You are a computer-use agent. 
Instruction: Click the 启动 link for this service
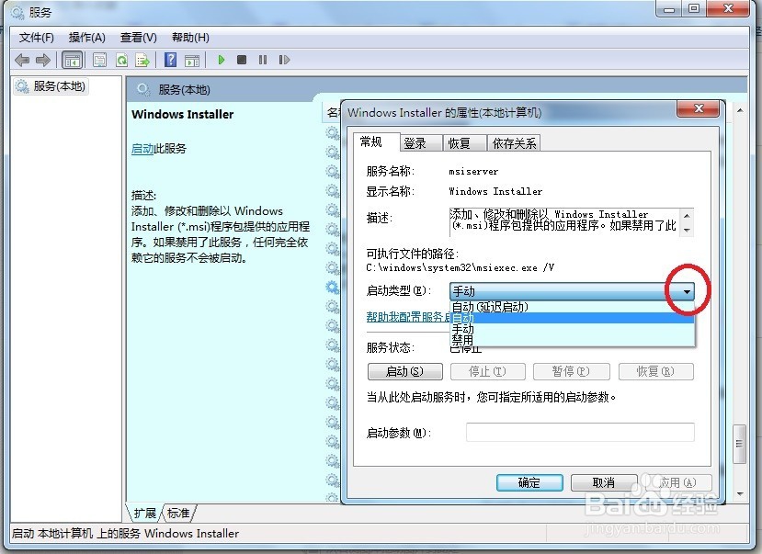tap(142, 149)
